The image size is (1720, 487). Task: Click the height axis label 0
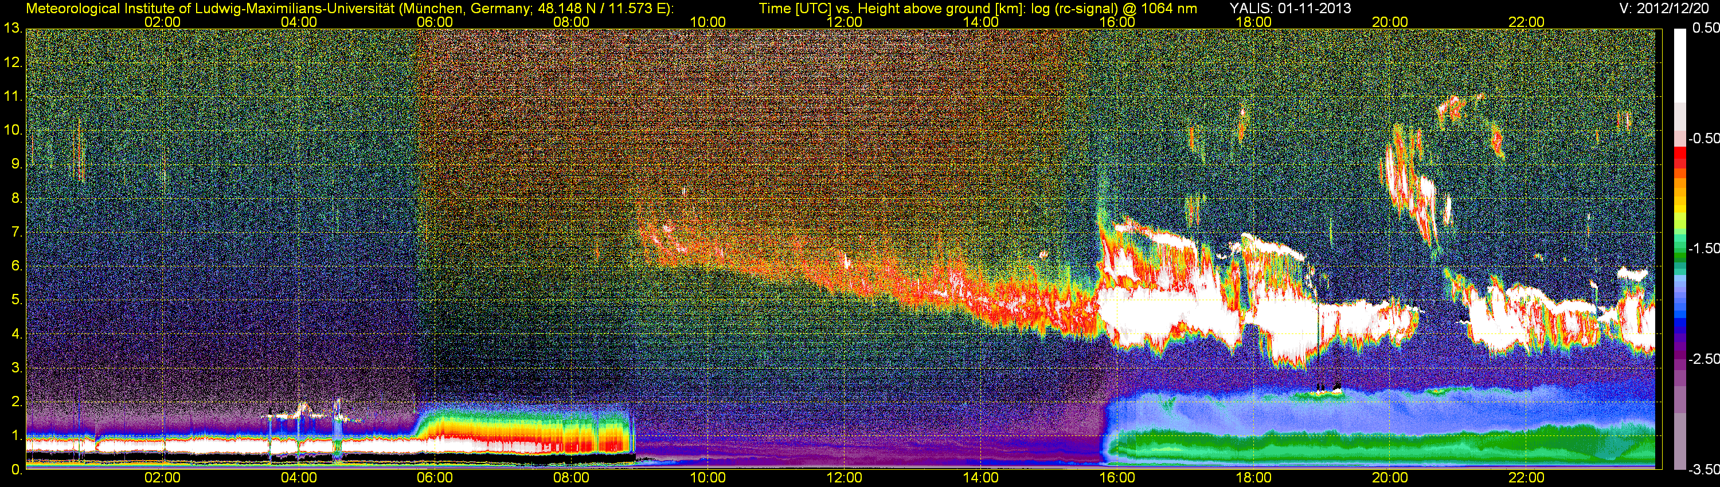coord(16,470)
